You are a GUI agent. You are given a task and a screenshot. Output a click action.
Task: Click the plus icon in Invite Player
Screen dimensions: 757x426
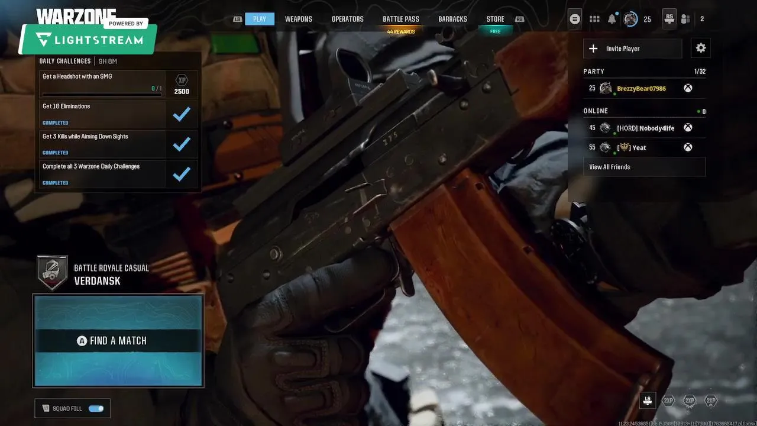coord(594,49)
